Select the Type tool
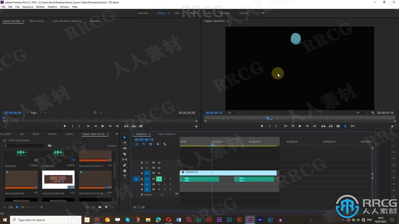399x224 pixels. click(x=125, y=176)
